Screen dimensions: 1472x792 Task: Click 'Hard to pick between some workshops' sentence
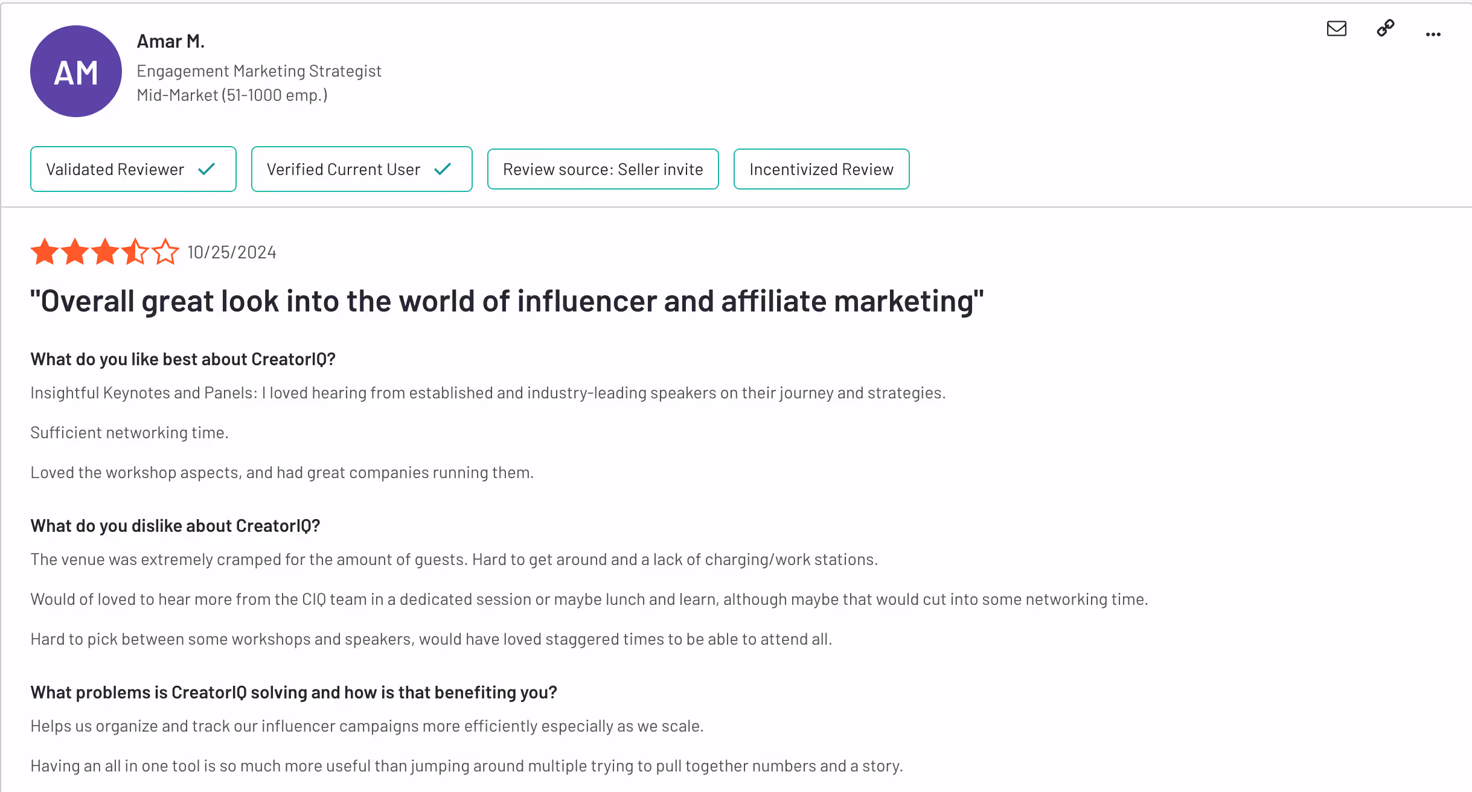(431, 639)
